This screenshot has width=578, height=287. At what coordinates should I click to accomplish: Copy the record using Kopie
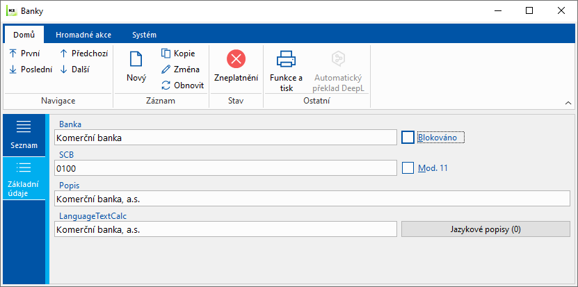[179, 54]
